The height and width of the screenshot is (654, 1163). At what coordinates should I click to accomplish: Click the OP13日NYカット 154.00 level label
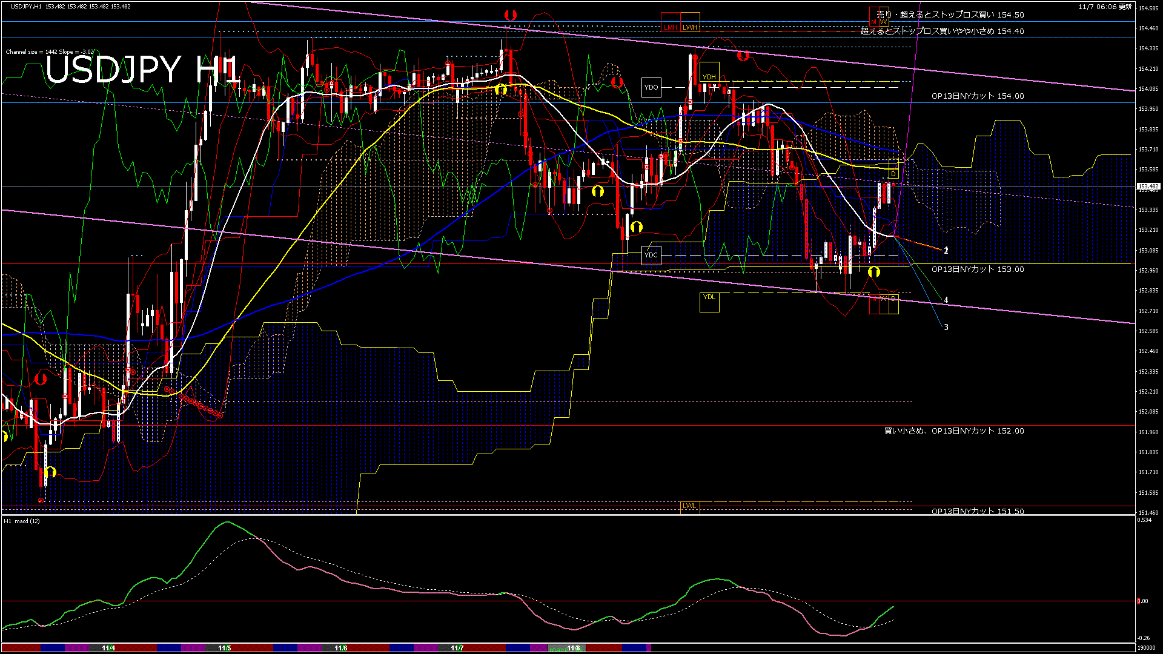tap(977, 96)
